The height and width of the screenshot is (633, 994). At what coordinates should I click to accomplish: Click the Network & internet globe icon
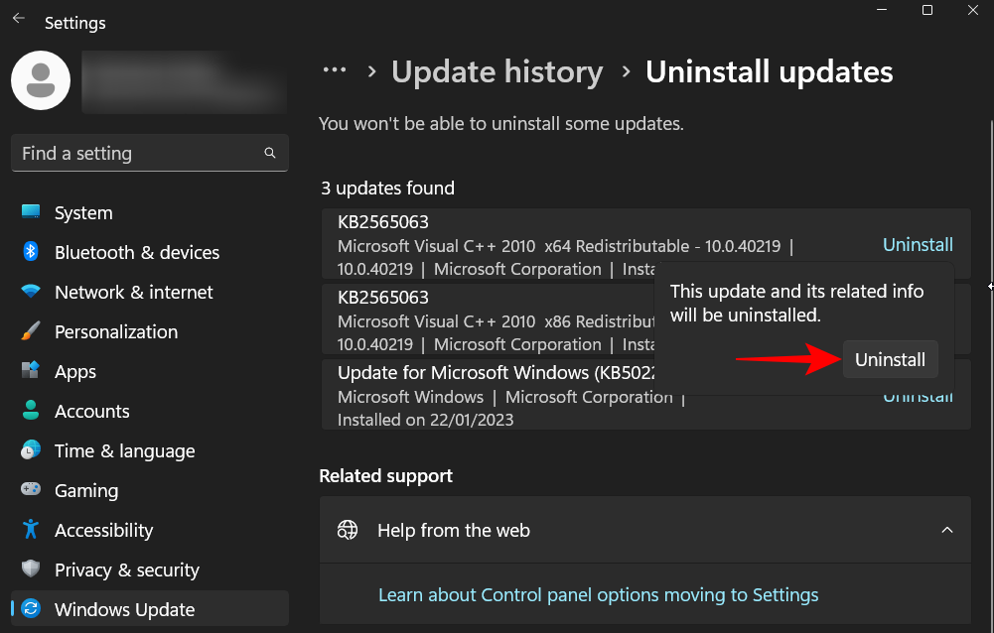click(31, 292)
